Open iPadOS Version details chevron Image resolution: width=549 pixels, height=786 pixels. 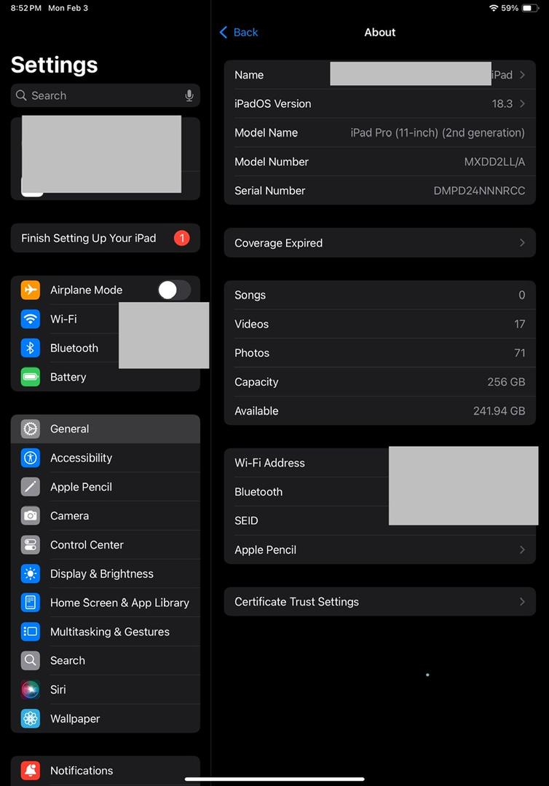point(522,104)
